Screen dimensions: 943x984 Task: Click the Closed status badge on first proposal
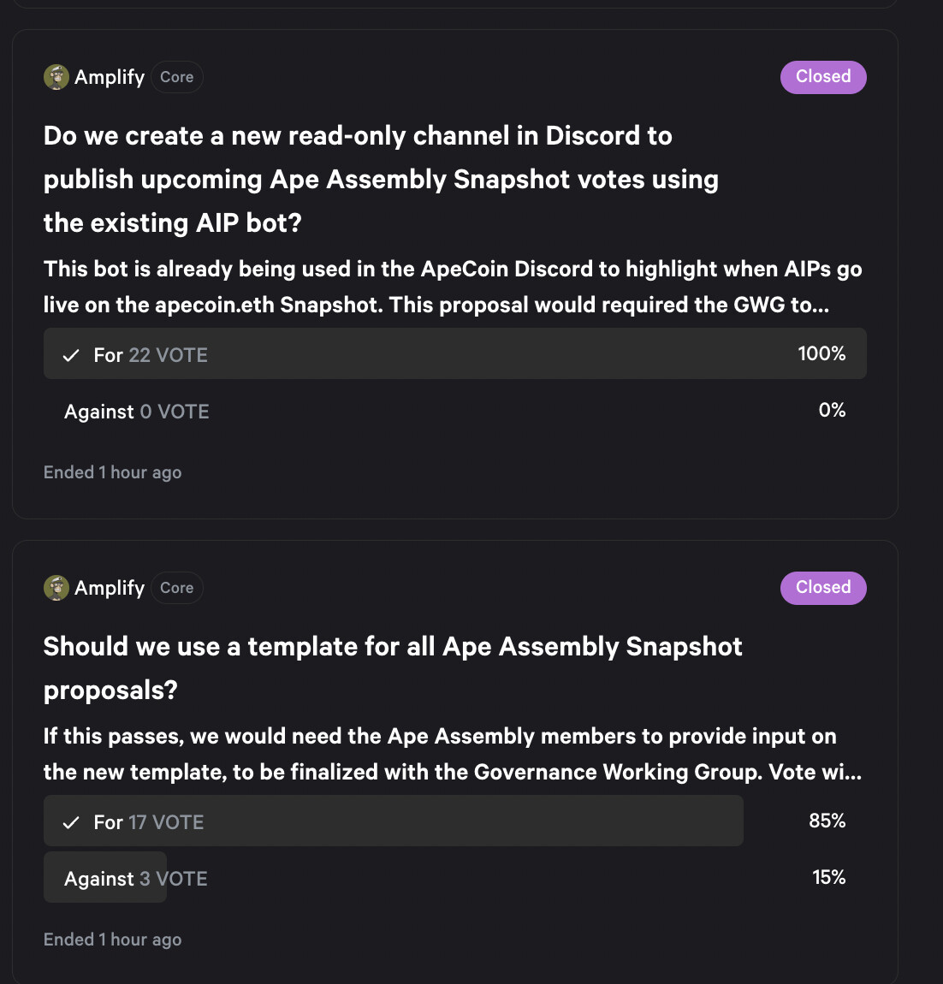click(823, 77)
